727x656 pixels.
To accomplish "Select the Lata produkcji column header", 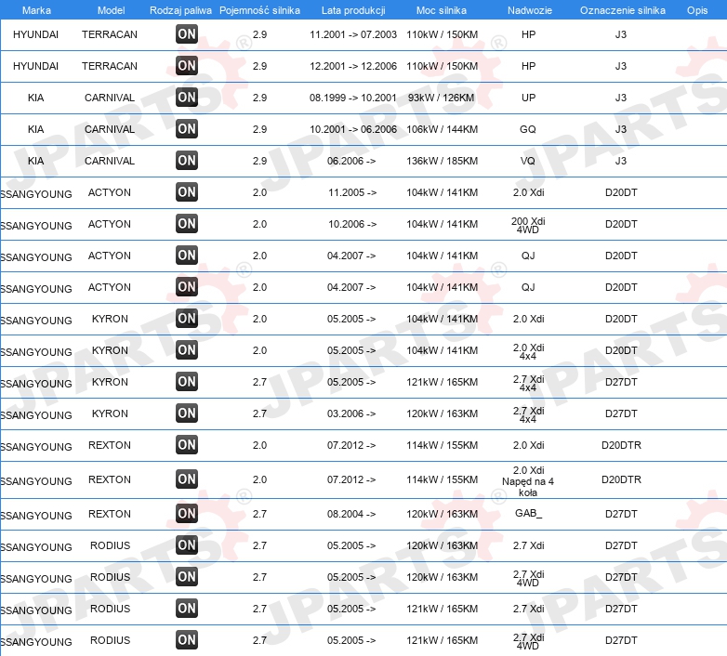I will (x=353, y=10).
